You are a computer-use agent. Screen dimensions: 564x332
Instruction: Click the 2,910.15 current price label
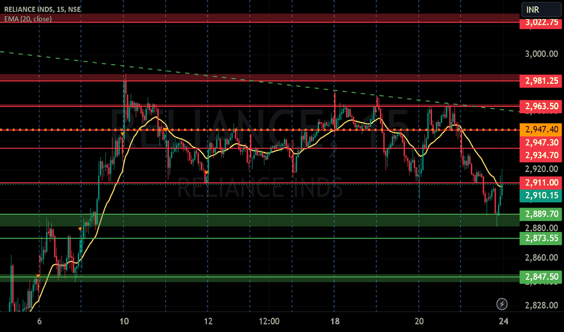point(540,196)
